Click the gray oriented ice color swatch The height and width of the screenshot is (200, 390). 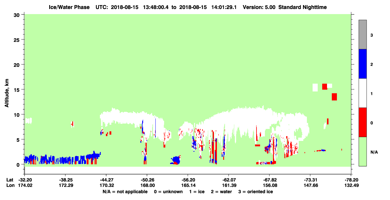[363, 34]
